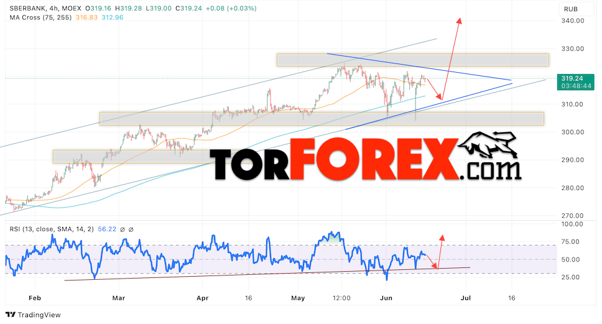
Task: Click the 300.00 price axis label
Action: click(x=572, y=132)
